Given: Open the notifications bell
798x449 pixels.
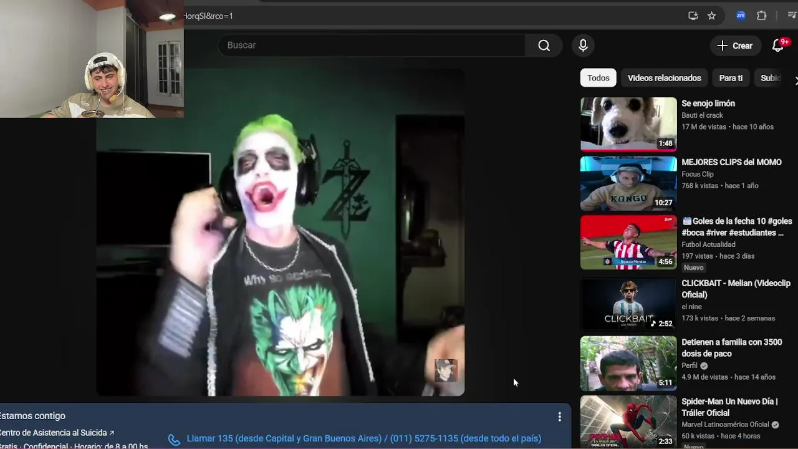Looking at the screenshot, I should click(x=778, y=46).
